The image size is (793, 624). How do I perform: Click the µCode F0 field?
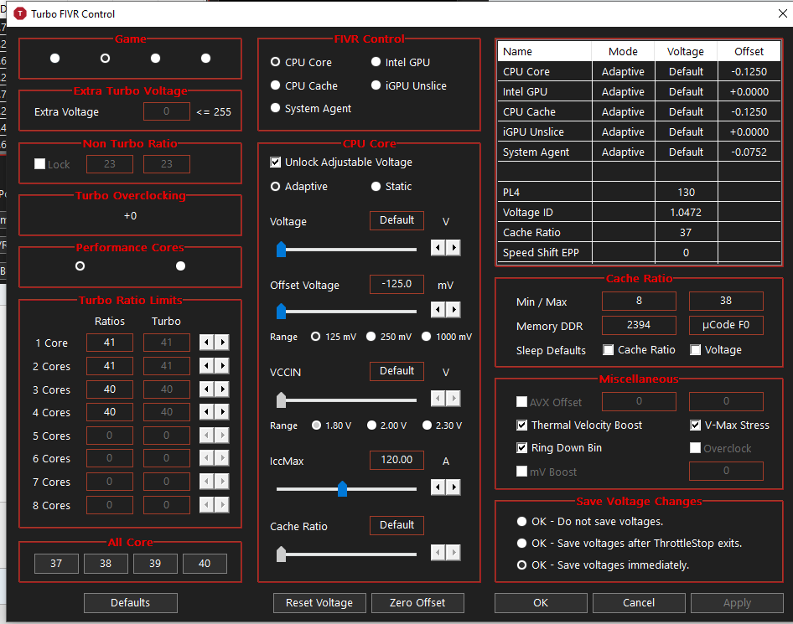pyautogui.click(x=726, y=325)
